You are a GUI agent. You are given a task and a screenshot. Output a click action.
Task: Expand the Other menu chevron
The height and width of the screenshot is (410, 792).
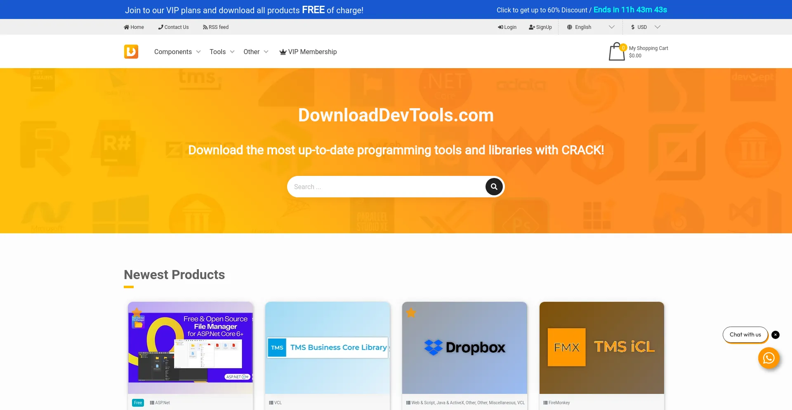coord(266,52)
